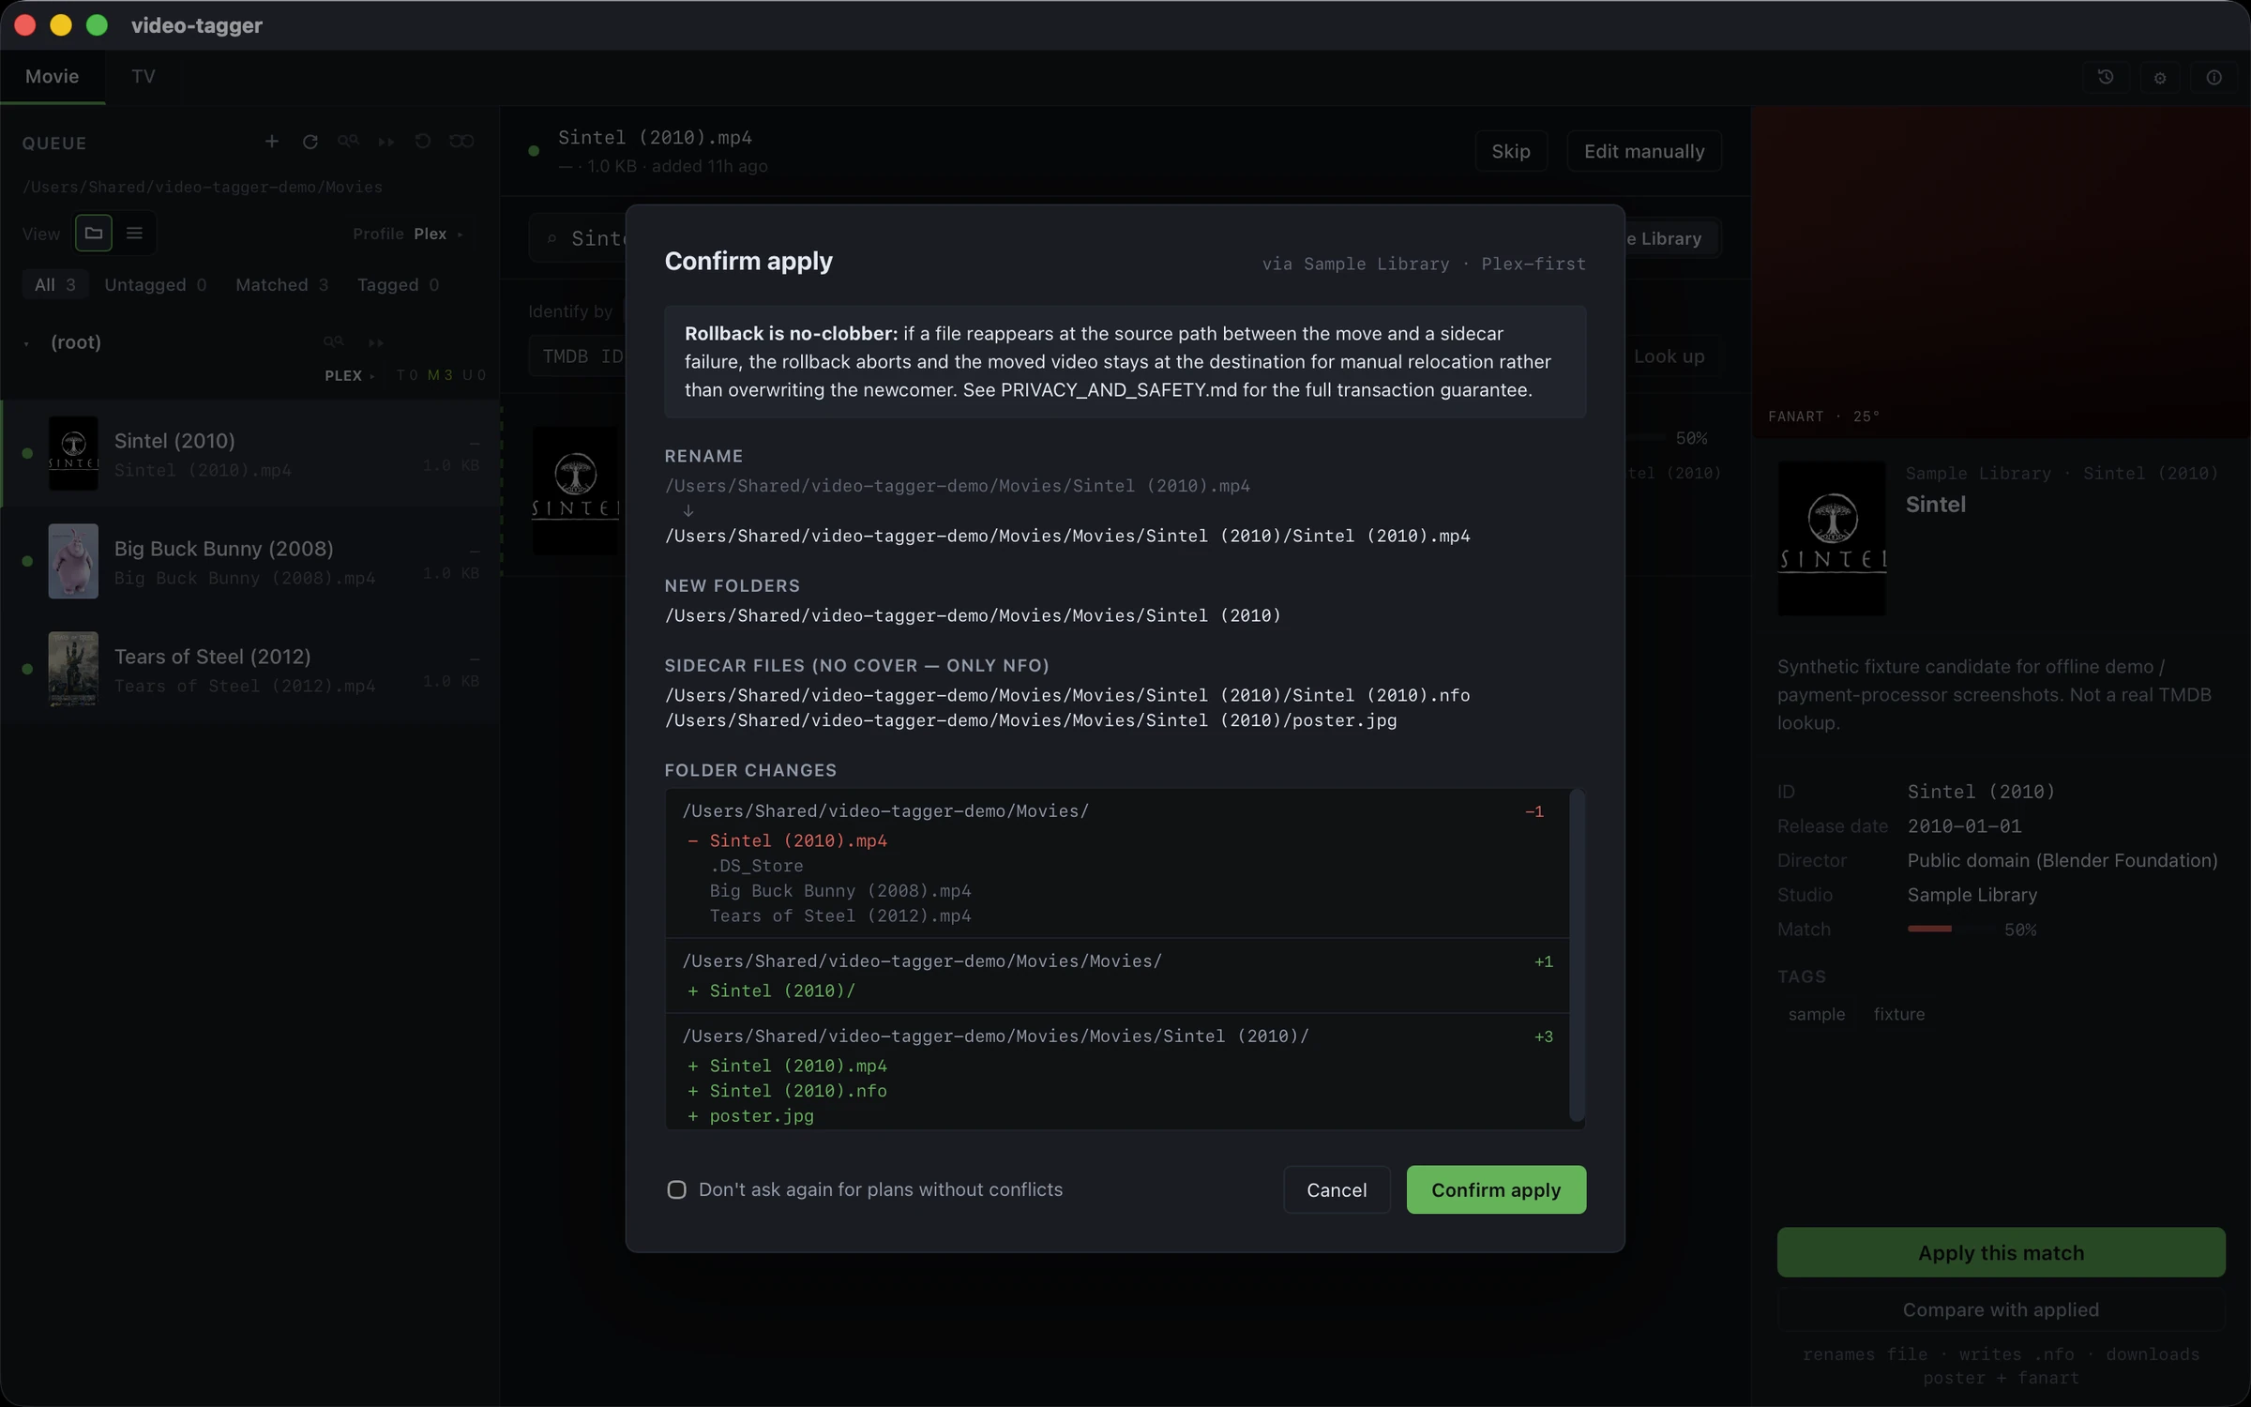Select the Matched 3 filter tab
The height and width of the screenshot is (1407, 2251).
pos(281,284)
